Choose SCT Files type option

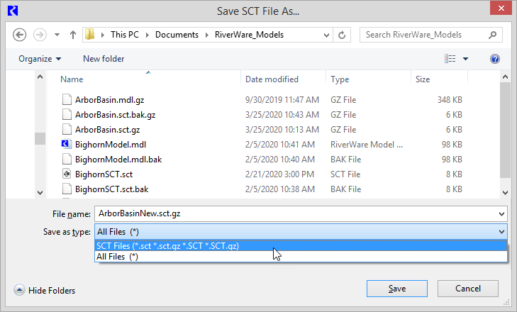click(167, 245)
